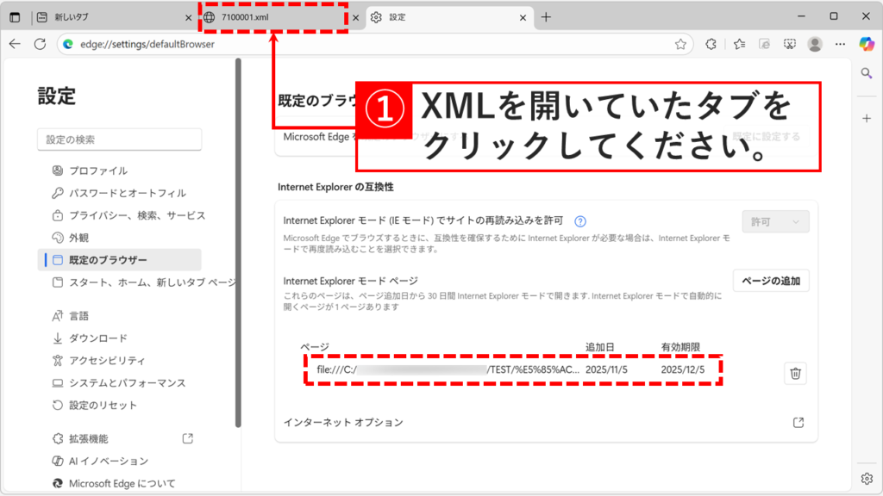Open the 許可 permission dropdown

point(774,220)
